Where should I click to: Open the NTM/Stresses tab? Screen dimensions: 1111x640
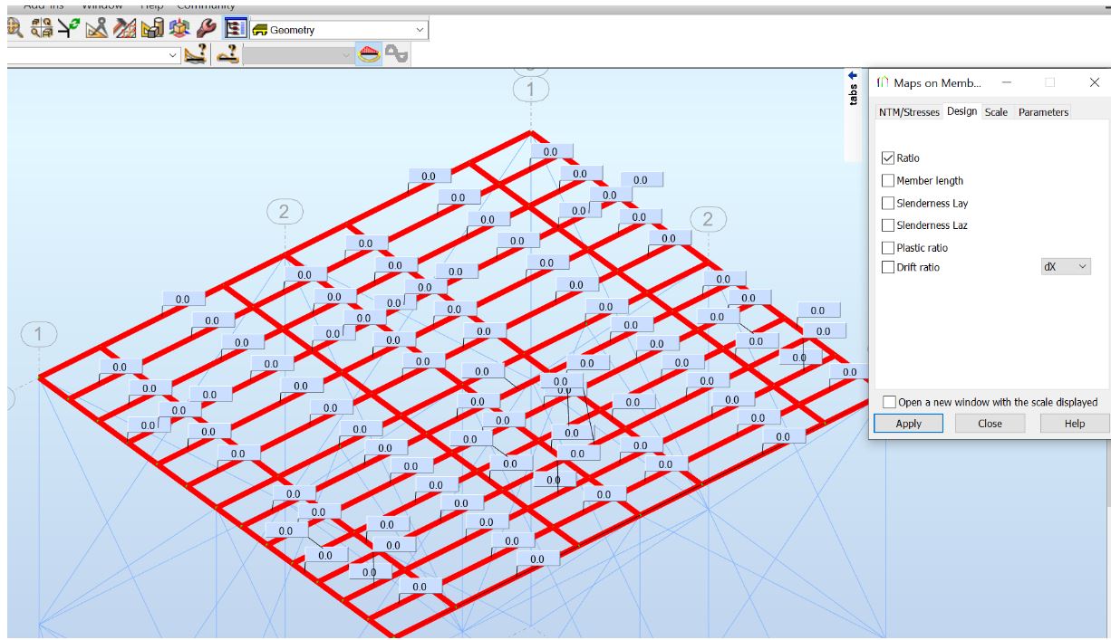pyautogui.click(x=910, y=113)
